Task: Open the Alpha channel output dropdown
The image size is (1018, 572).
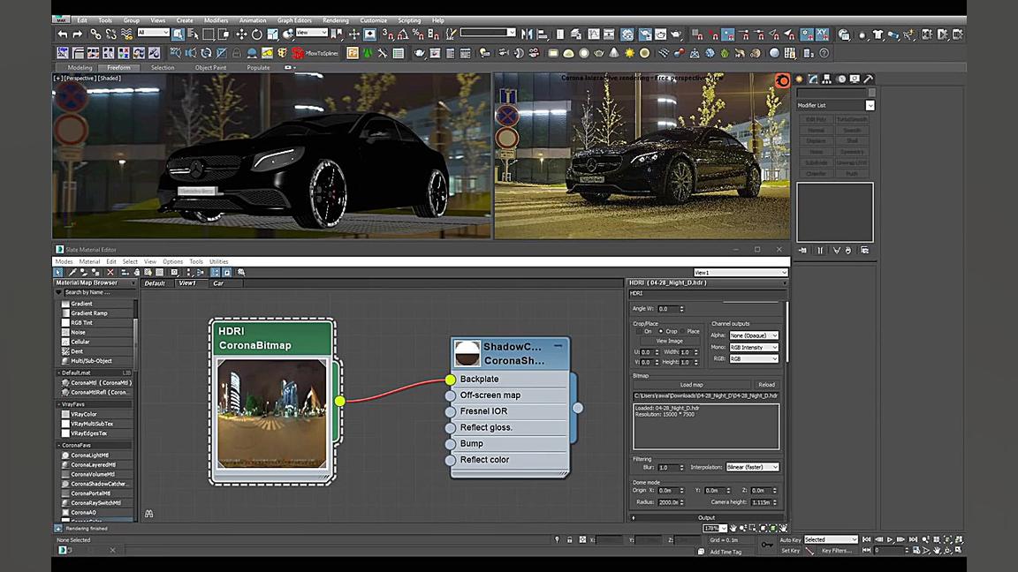Action: (753, 335)
